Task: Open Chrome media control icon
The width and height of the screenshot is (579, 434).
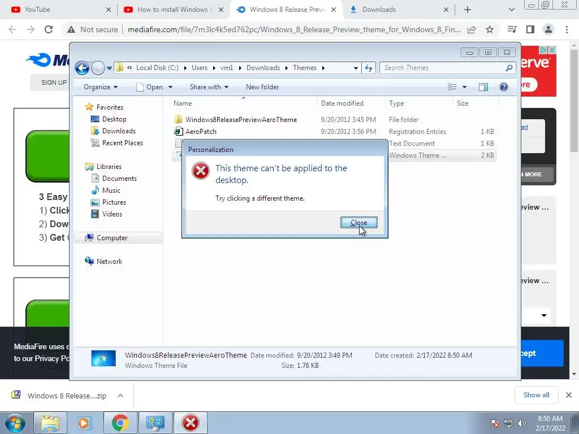Action: tap(512, 29)
